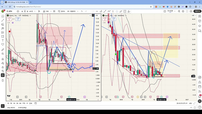The image size is (202, 114).
Task: Open the candlestick chart type selector
Action: pos(39,11)
